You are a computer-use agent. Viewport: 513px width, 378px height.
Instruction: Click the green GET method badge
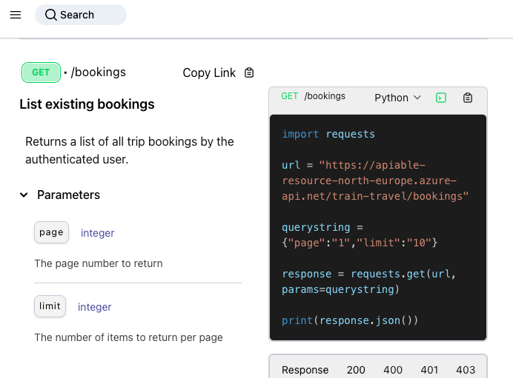41,72
